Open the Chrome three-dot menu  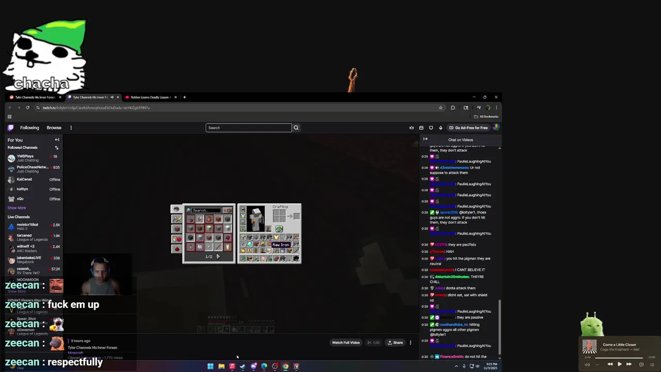click(x=496, y=107)
